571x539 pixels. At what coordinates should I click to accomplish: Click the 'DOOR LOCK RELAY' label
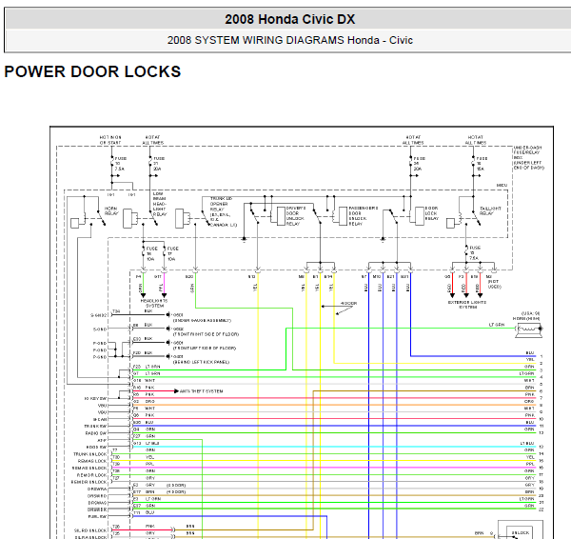(431, 213)
